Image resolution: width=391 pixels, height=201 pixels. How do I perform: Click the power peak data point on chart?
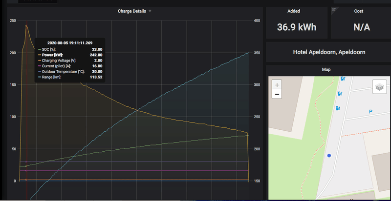26,26
